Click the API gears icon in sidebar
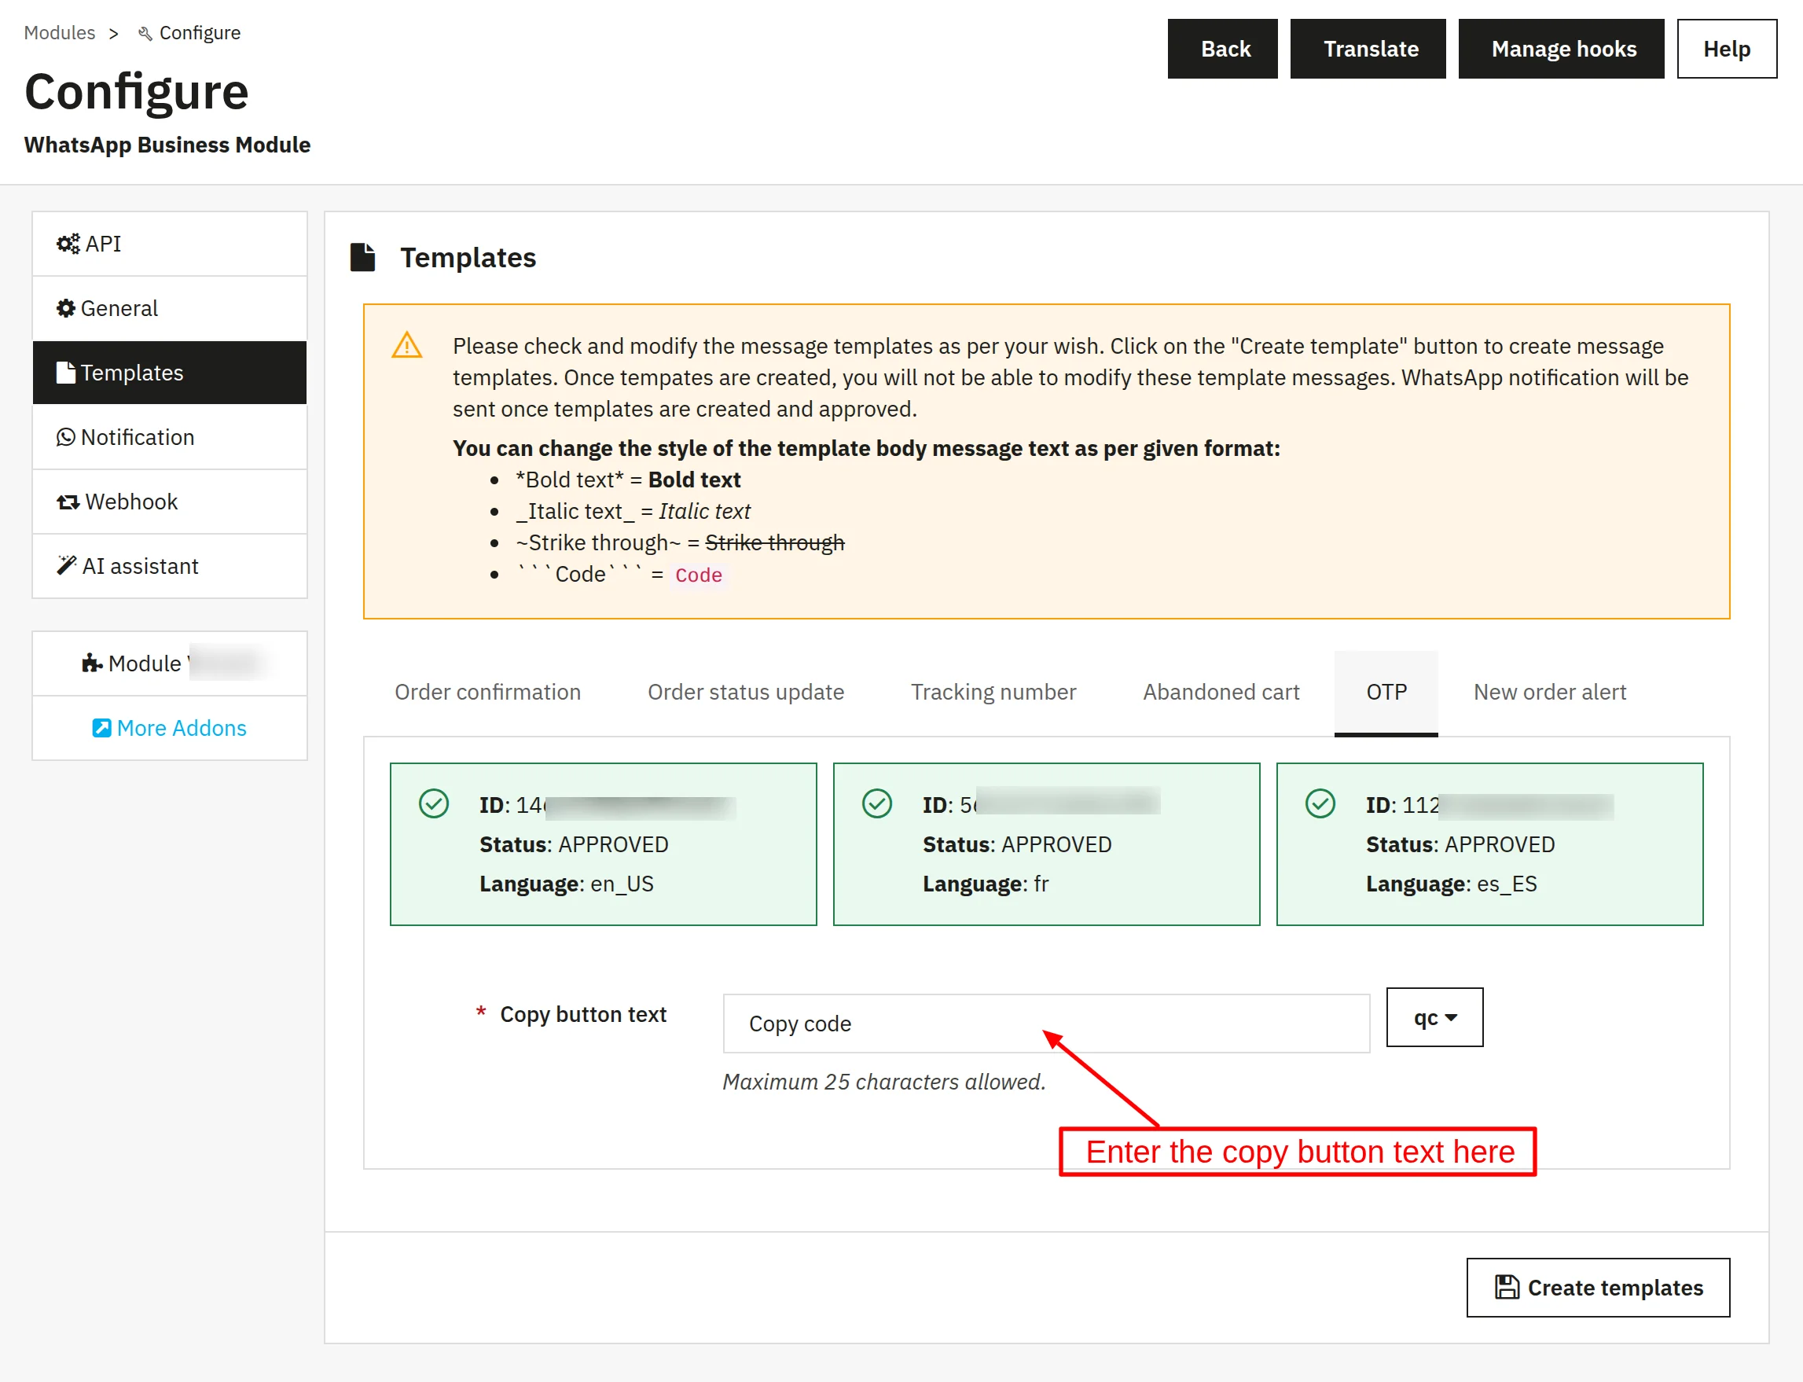 pyautogui.click(x=68, y=244)
